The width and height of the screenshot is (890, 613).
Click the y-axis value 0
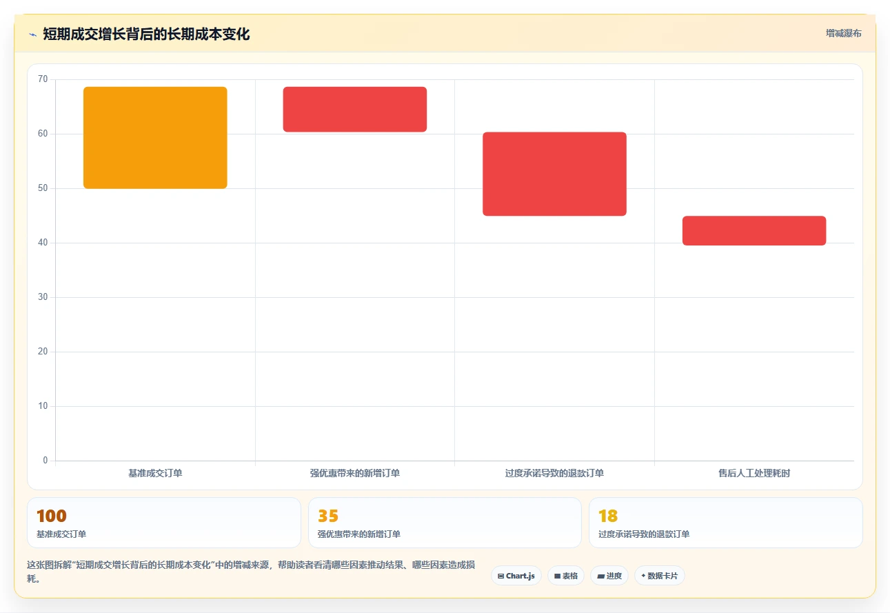tap(45, 461)
